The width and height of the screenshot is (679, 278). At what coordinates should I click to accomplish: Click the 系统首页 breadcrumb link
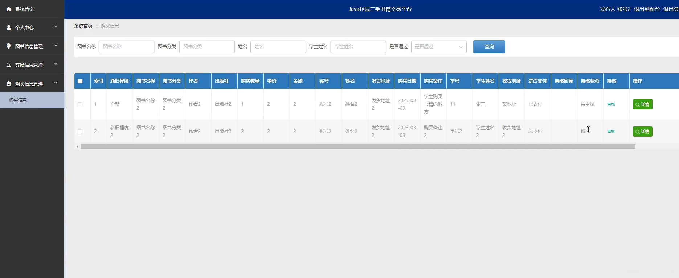click(83, 26)
